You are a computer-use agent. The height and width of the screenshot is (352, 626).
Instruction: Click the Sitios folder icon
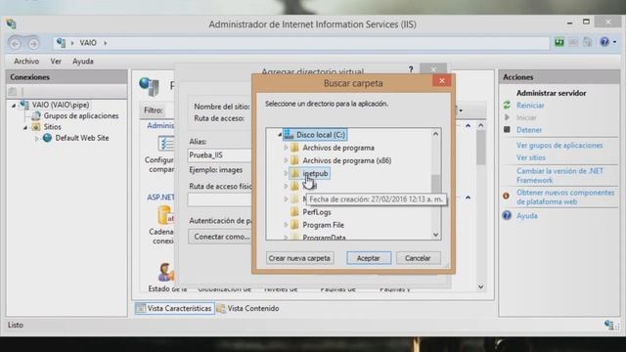pos(36,127)
